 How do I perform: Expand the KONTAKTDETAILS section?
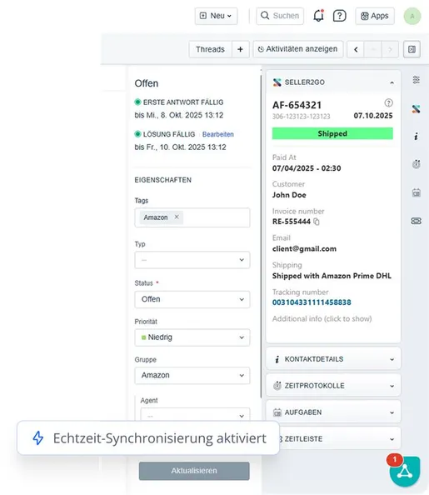click(x=333, y=359)
